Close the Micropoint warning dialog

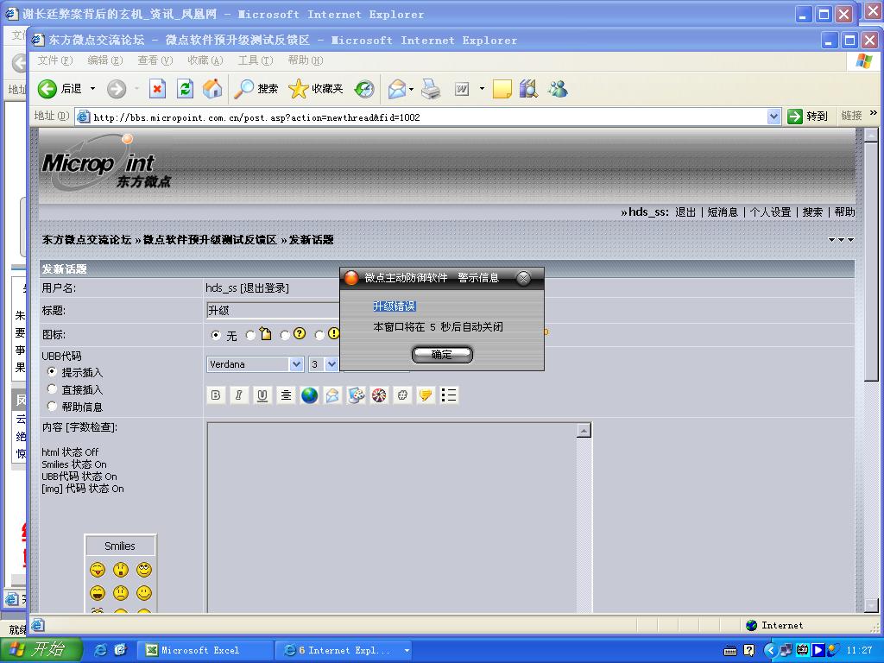tap(523, 278)
